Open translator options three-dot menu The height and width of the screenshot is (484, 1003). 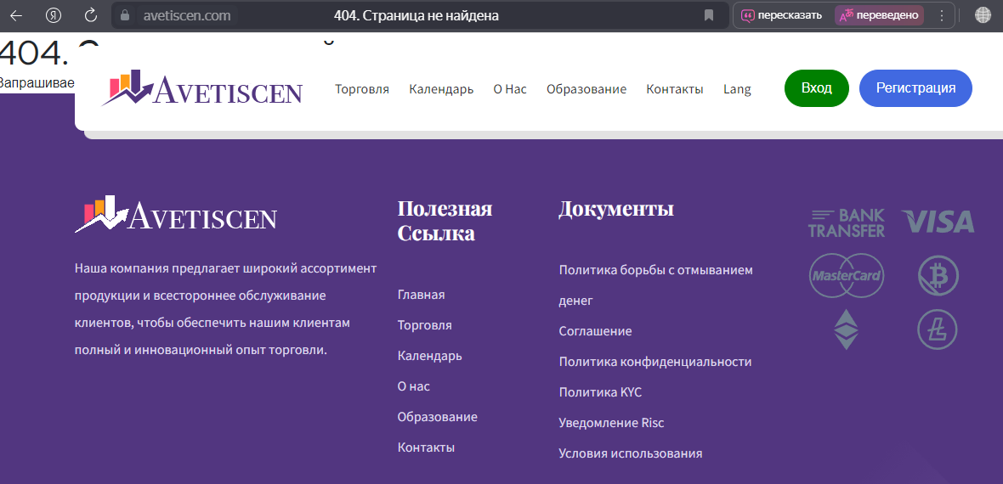pos(941,15)
